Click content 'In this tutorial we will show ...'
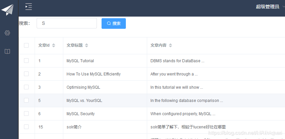285x139 pixels. [177, 87]
